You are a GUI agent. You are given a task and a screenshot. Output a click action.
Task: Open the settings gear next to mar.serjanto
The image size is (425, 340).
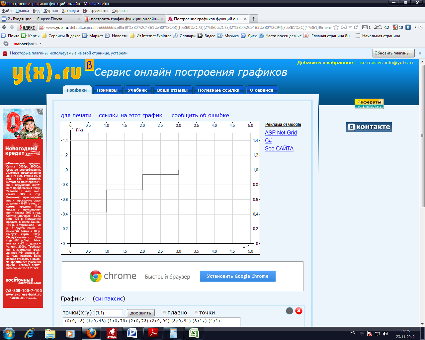(x=6, y=43)
